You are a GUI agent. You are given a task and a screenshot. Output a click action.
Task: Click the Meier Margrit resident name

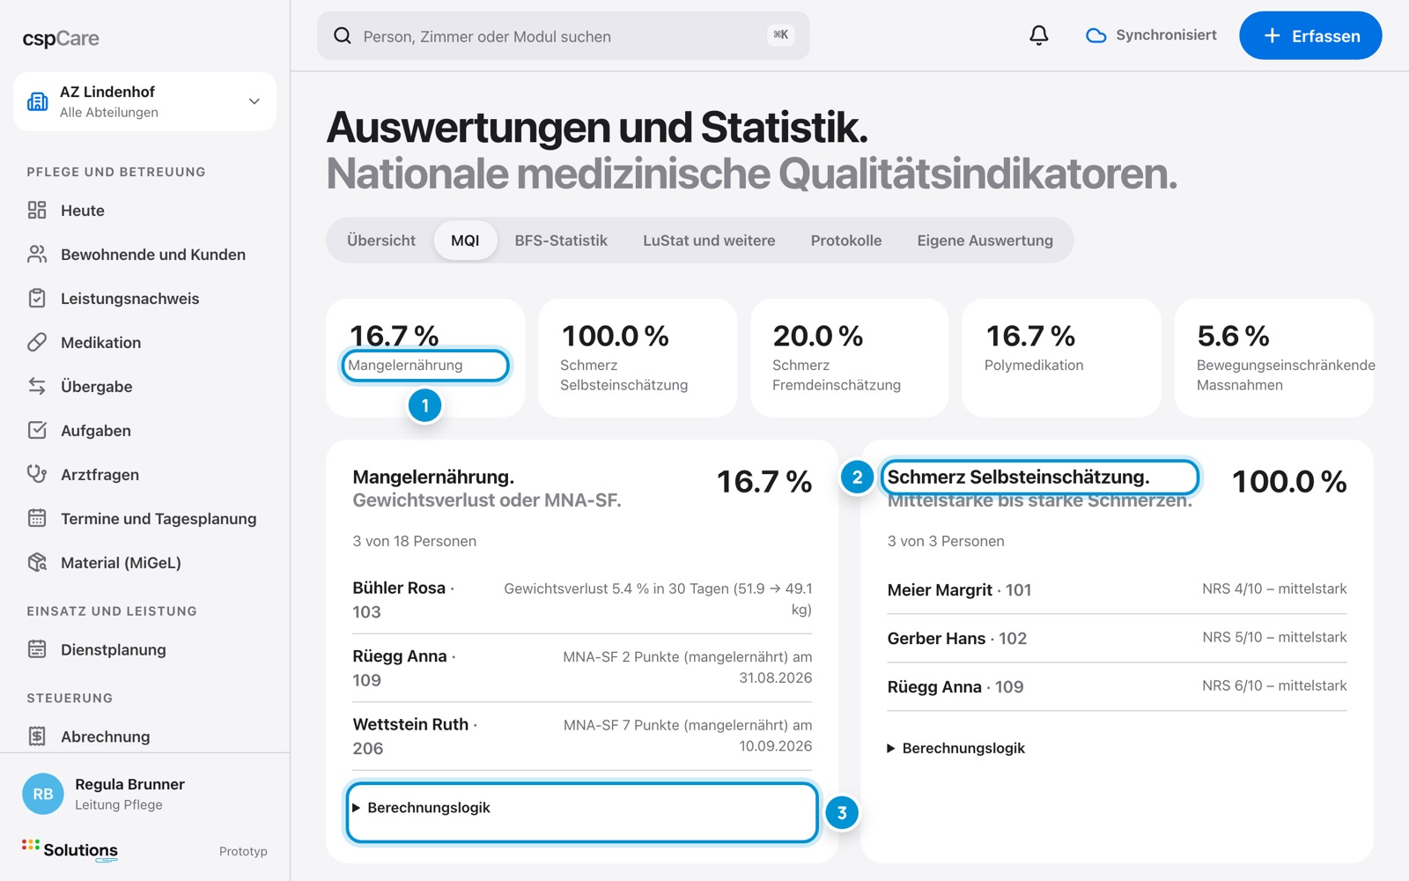940,589
